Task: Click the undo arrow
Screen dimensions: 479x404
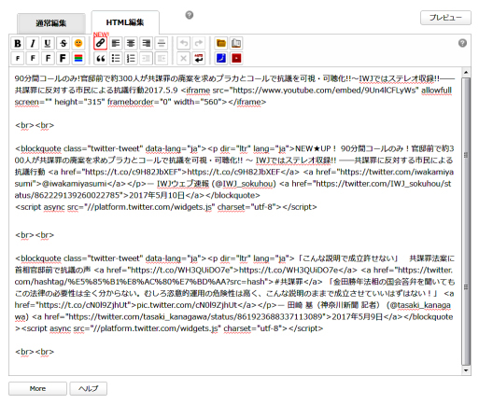Action: pos(184,43)
